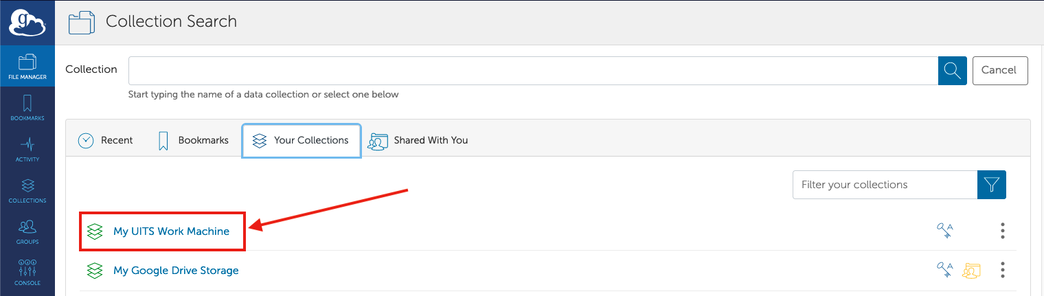Open Activity in left sidebar
The width and height of the screenshot is (1044, 296).
[27, 149]
